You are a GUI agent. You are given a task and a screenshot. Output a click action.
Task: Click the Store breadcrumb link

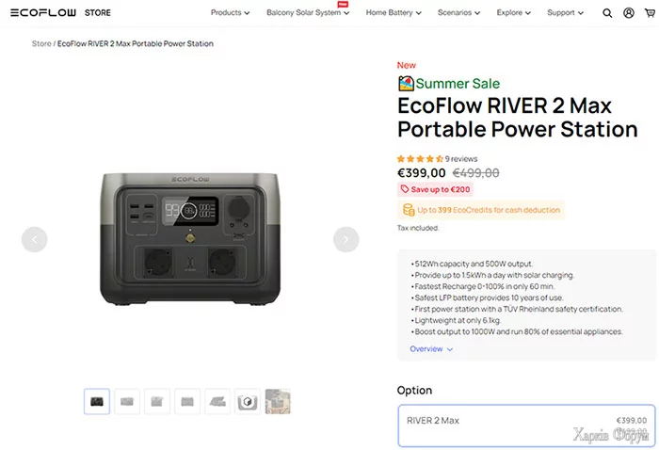pyautogui.click(x=41, y=44)
